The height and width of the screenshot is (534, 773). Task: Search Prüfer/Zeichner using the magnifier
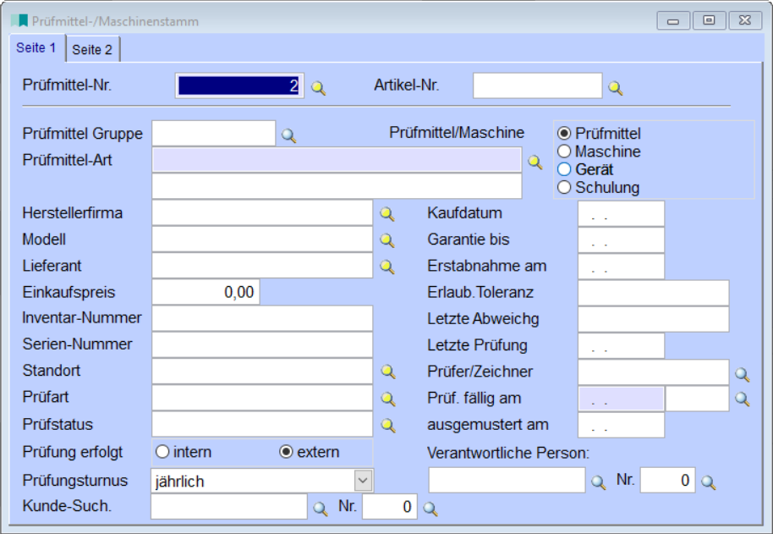(742, 373)
